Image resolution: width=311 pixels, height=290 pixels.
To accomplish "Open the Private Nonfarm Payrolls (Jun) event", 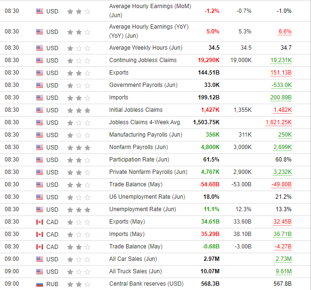I will (148, 172).
